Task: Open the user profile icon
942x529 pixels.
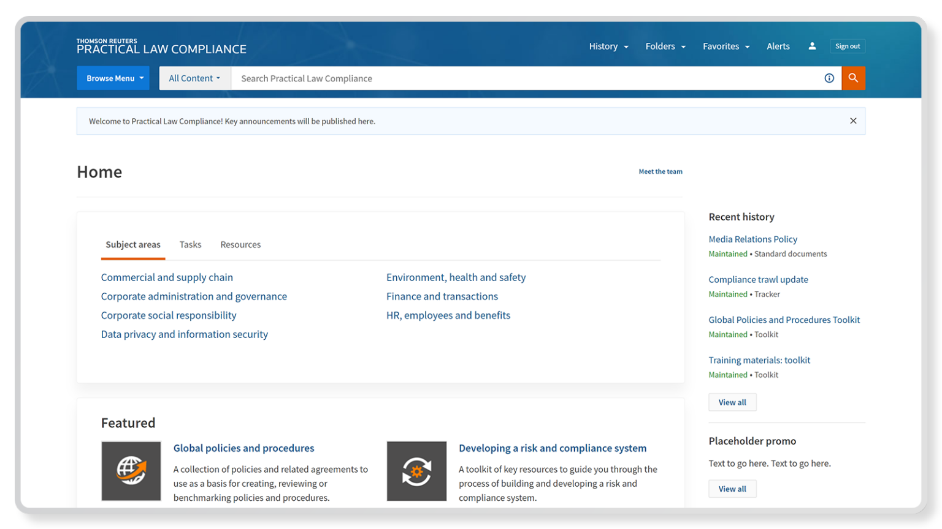Action: (x=812, y=46)
